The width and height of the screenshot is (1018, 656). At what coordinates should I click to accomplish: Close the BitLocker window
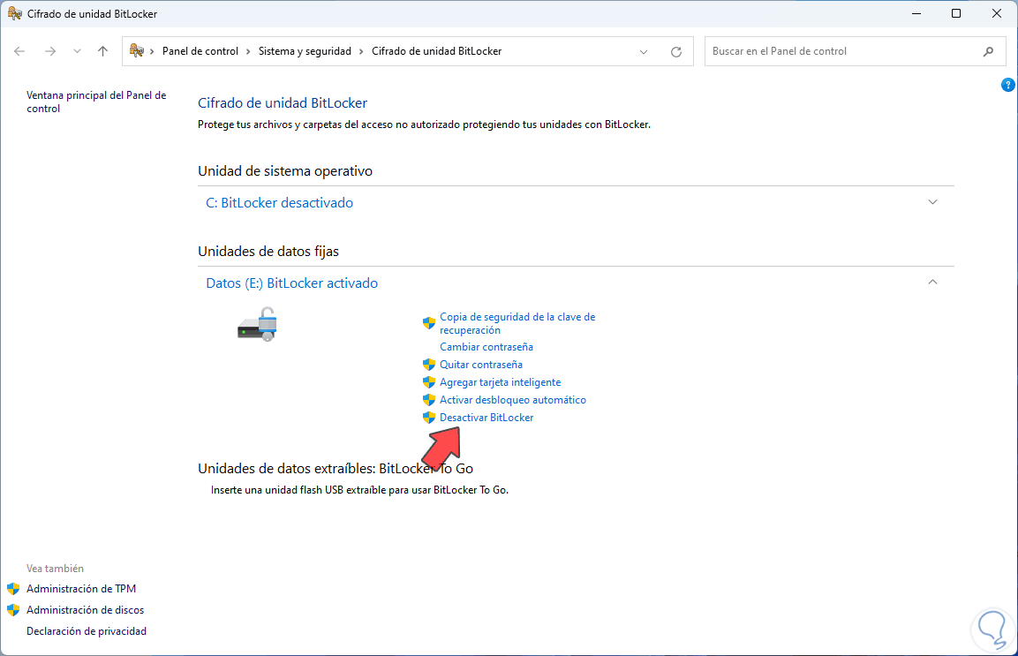point(997,13)
